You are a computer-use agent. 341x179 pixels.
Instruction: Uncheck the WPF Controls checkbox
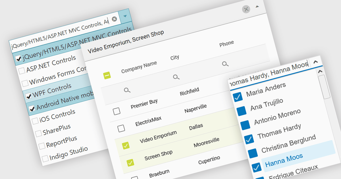coord(28,96)
